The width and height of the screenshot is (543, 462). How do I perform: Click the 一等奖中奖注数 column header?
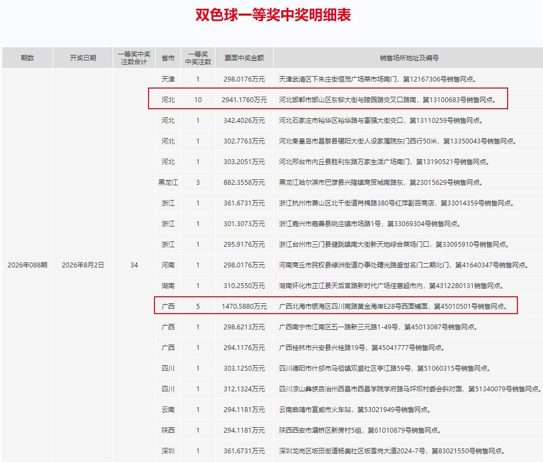coord(198,58)
